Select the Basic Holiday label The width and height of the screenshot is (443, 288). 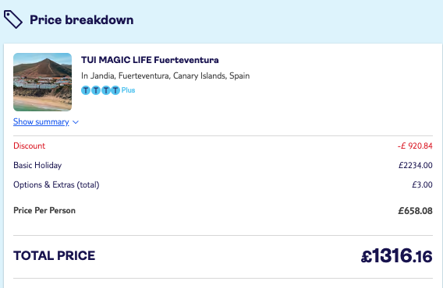tap(37, 165)
